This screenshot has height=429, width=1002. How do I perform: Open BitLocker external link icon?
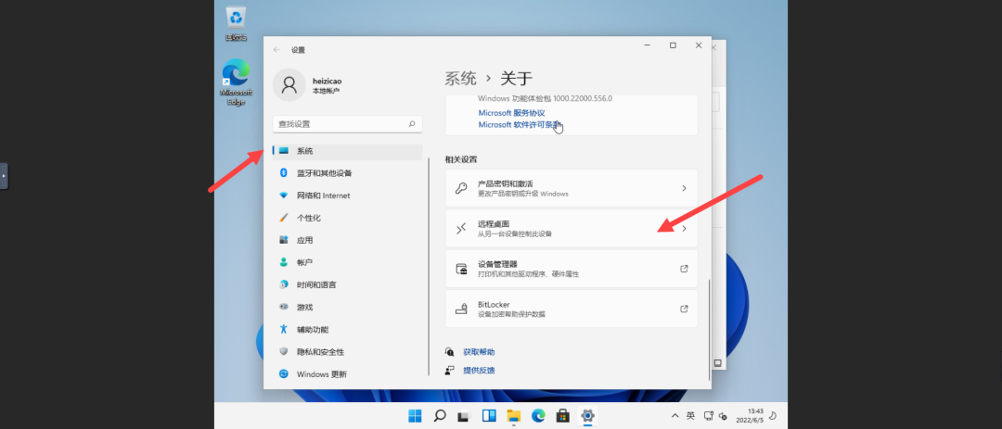pyautogui.click(x=684, y=309)
